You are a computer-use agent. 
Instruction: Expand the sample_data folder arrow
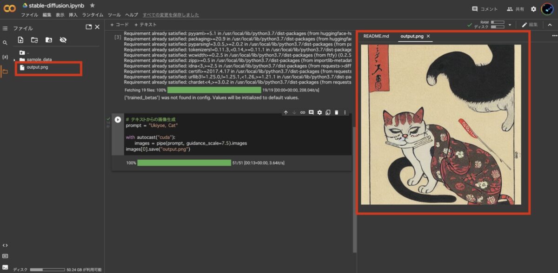(x=15, y=60)
